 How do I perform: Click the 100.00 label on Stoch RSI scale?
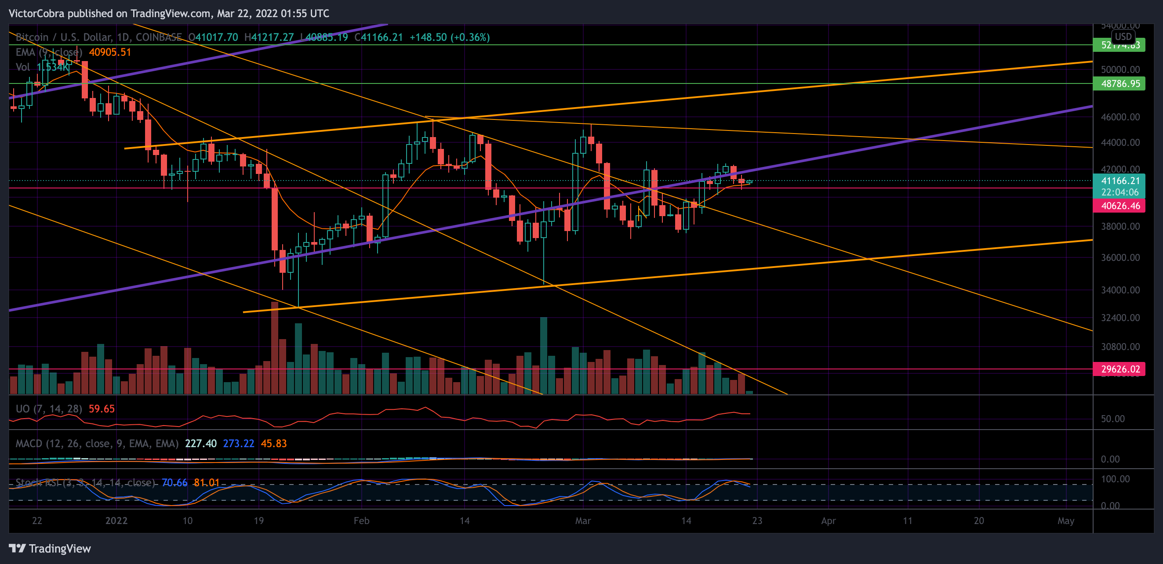1115,479
